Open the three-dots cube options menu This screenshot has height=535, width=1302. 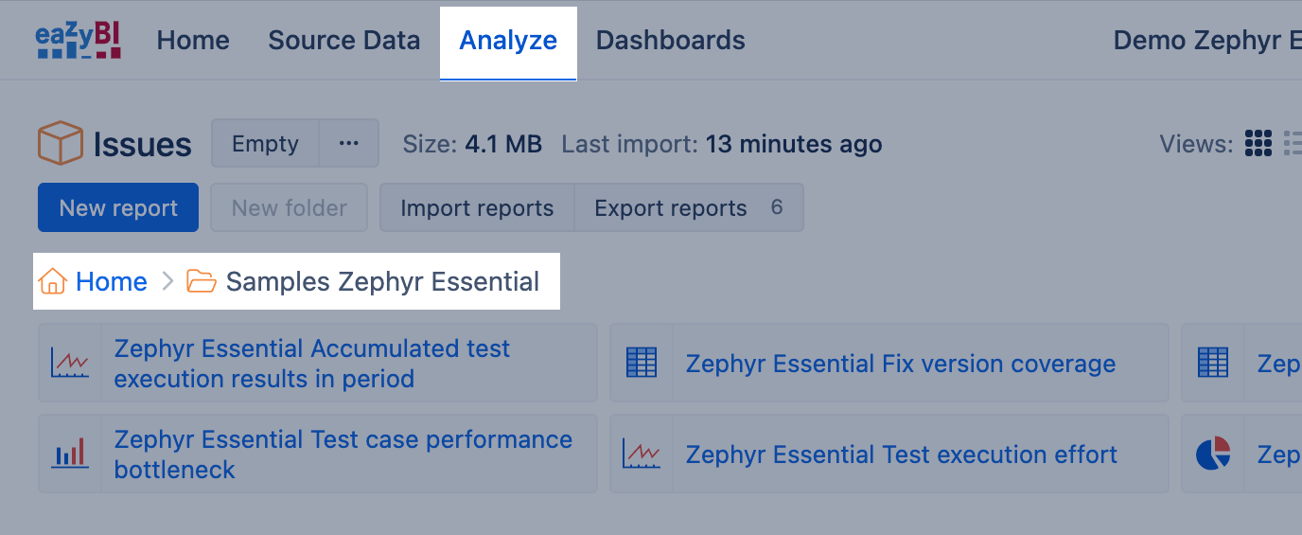click(349, 143)
